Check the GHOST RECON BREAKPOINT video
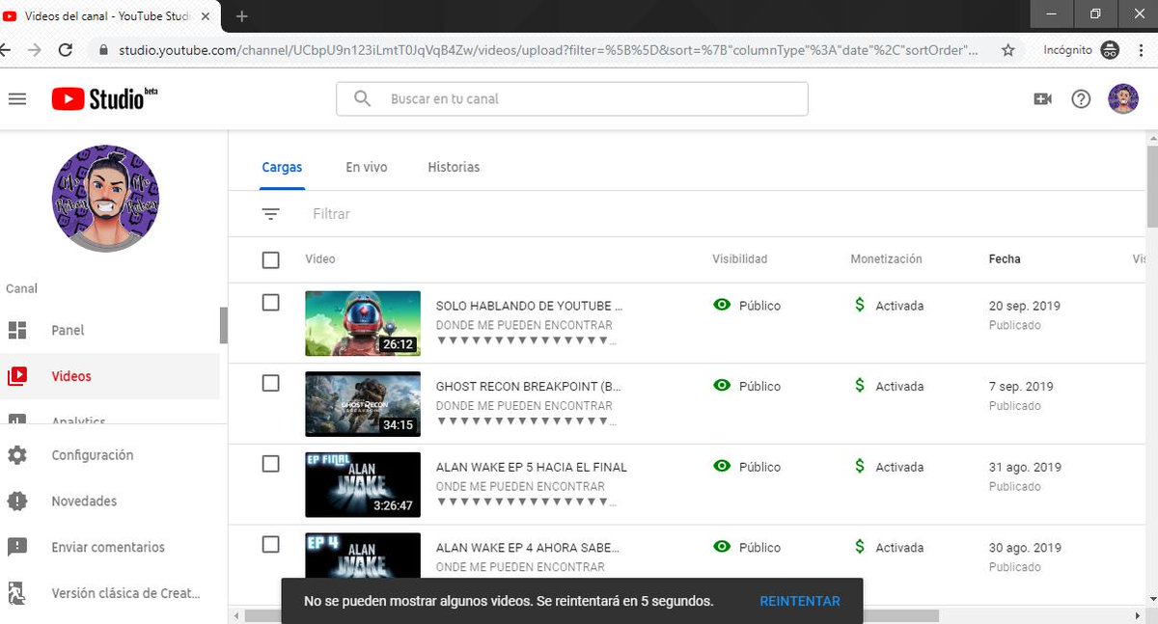This screenshot has width=1158, height=624. [x=271, y=383]
